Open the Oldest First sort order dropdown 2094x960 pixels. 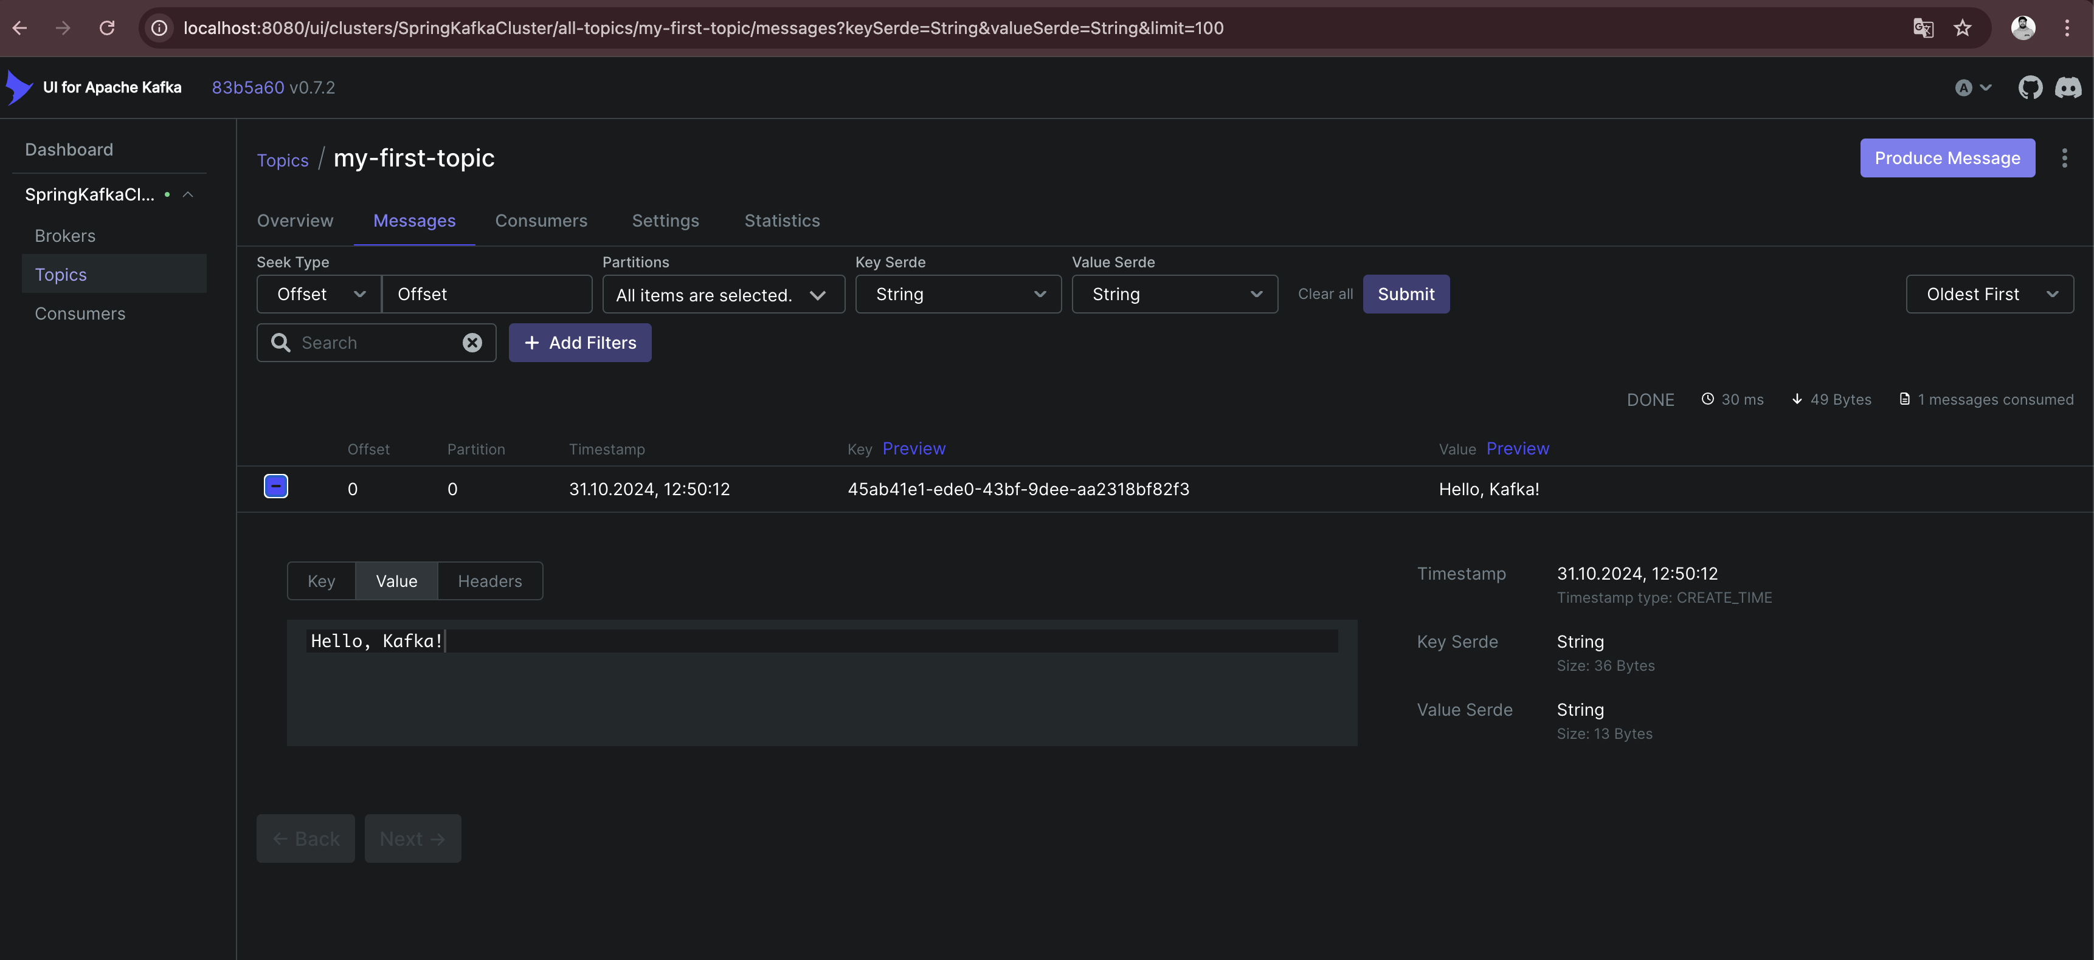click(1989, 294)
